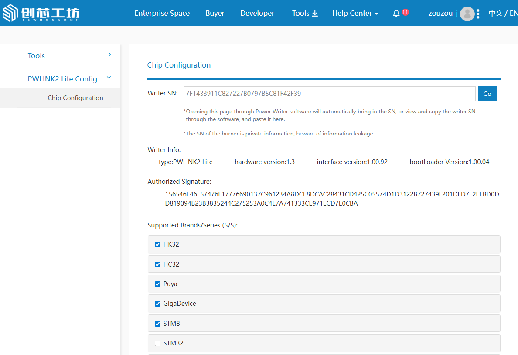Open the notification bell icon

396,14
